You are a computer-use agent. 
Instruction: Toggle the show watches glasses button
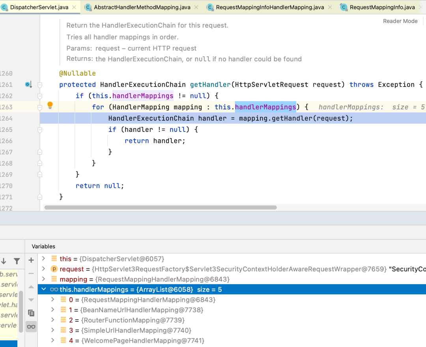[x=31, y=326]
